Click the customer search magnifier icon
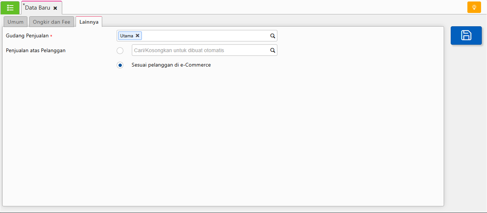The width and height of the screenshot is (487, 213). pos(273,50)
